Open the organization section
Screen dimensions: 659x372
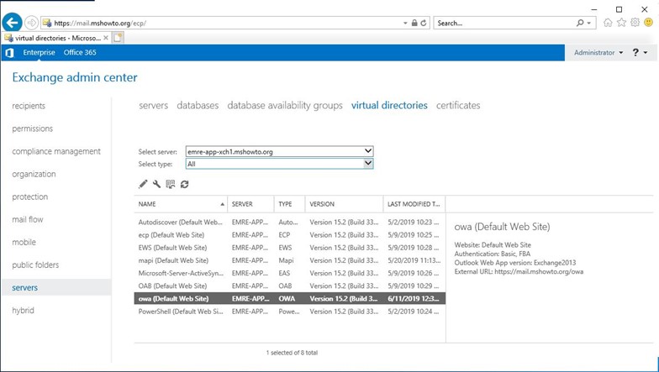(x=34, y=174)
